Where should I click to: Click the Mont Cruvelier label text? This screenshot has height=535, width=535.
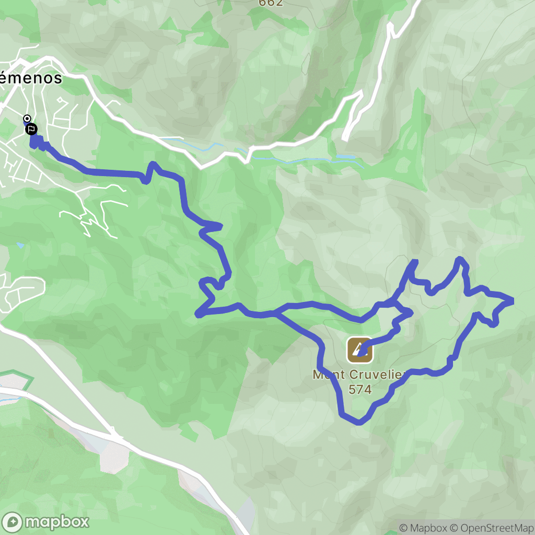[x=359, y=375]
